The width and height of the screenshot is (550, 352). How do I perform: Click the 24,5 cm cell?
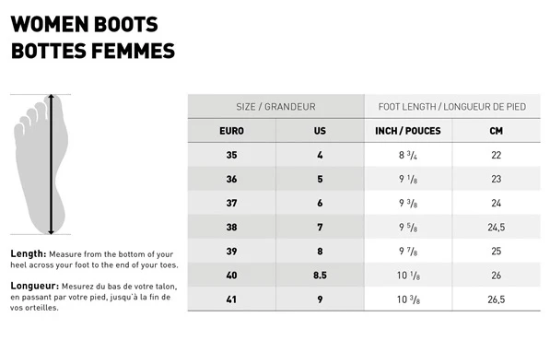pos(496,227)
